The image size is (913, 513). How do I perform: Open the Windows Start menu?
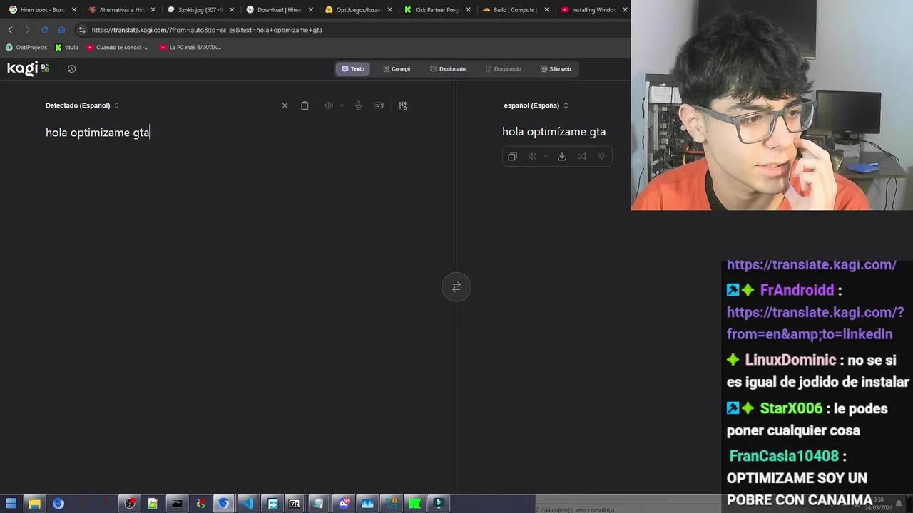[11, 504]
